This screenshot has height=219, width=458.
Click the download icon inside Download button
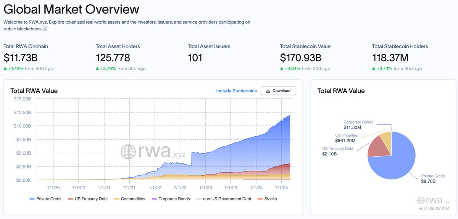pyautogui.click(x=268, y=91)
